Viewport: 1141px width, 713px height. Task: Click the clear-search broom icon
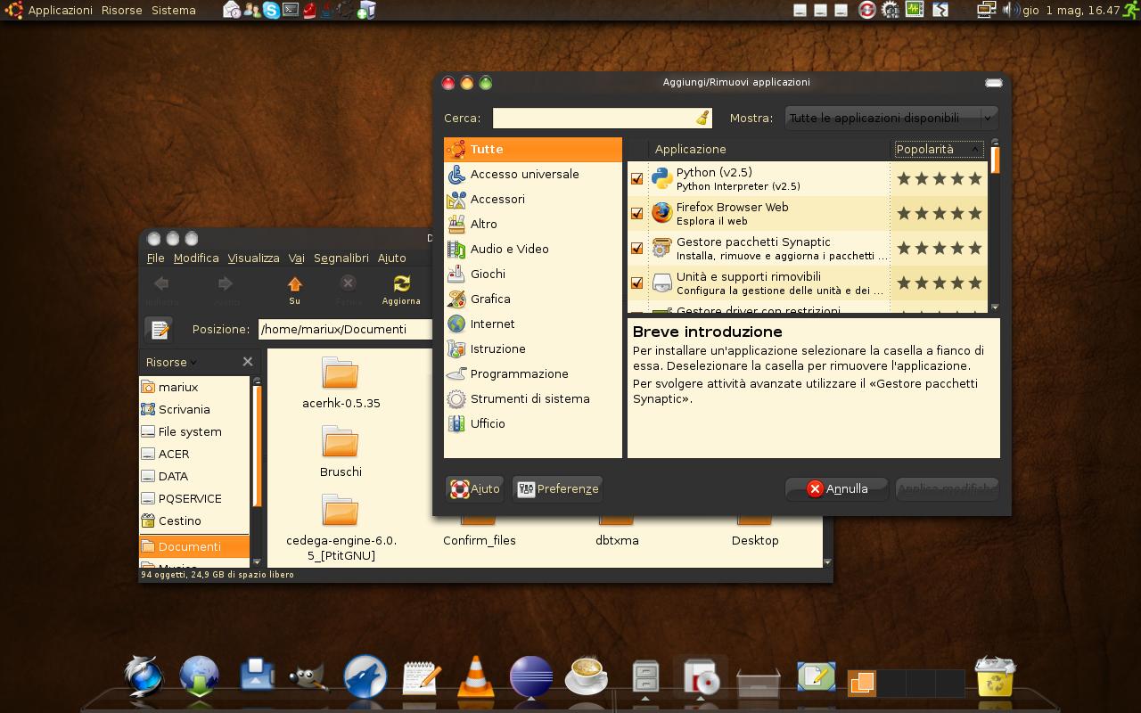[702, 118]
